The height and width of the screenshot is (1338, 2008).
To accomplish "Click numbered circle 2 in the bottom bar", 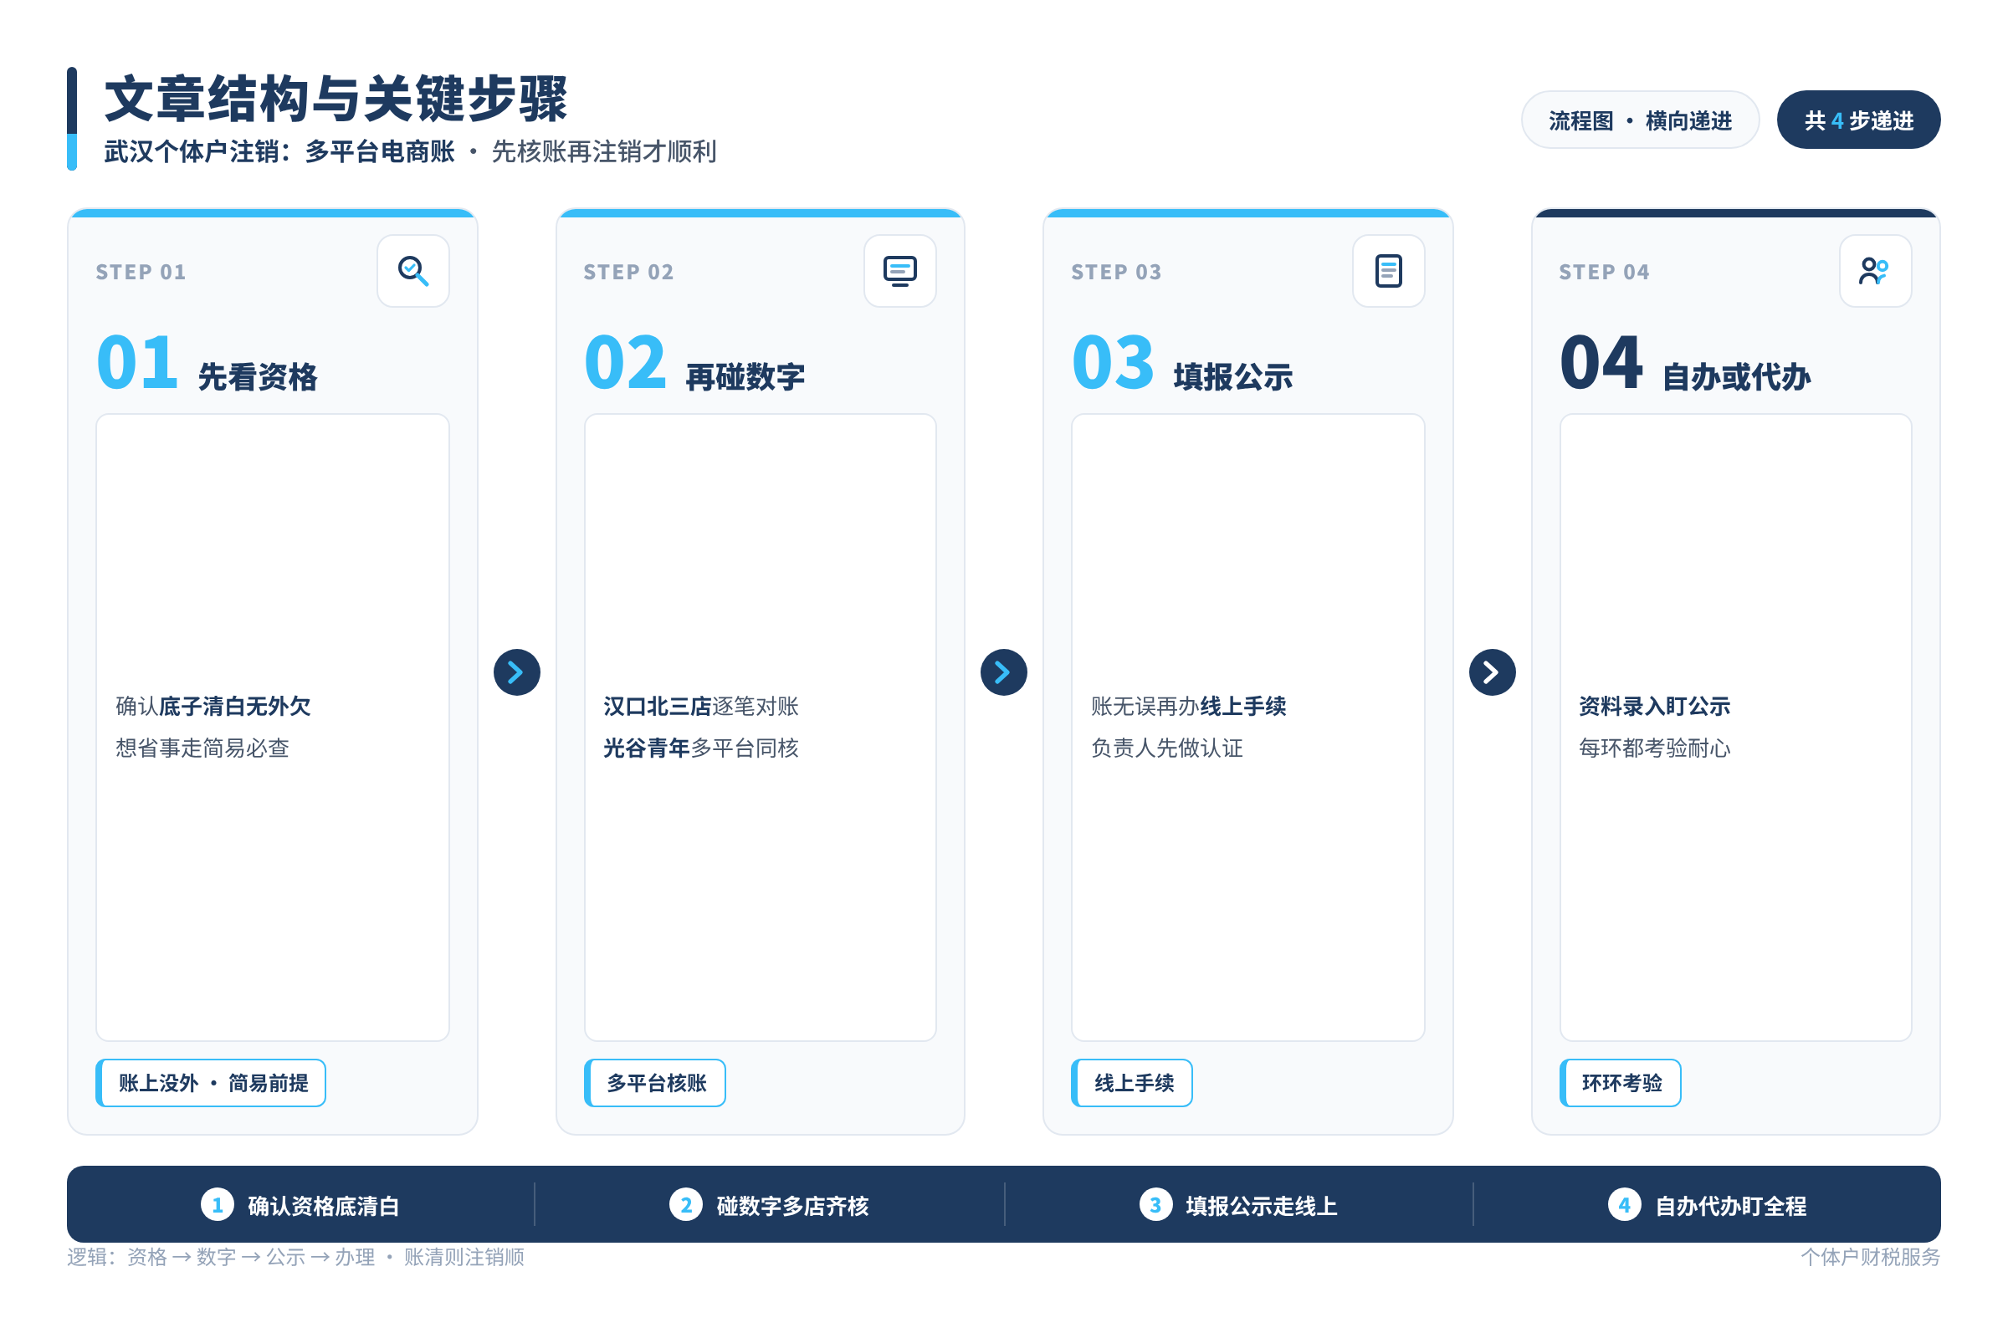I will pyautogui.click(x=685, y=1205).
